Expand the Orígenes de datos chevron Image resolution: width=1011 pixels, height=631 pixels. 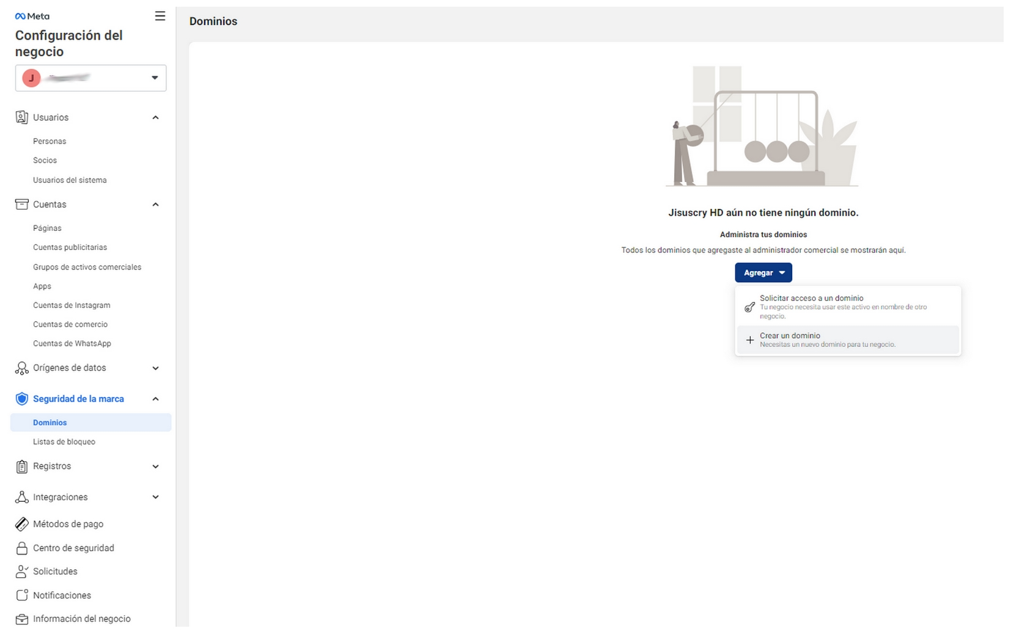point(155,368)
